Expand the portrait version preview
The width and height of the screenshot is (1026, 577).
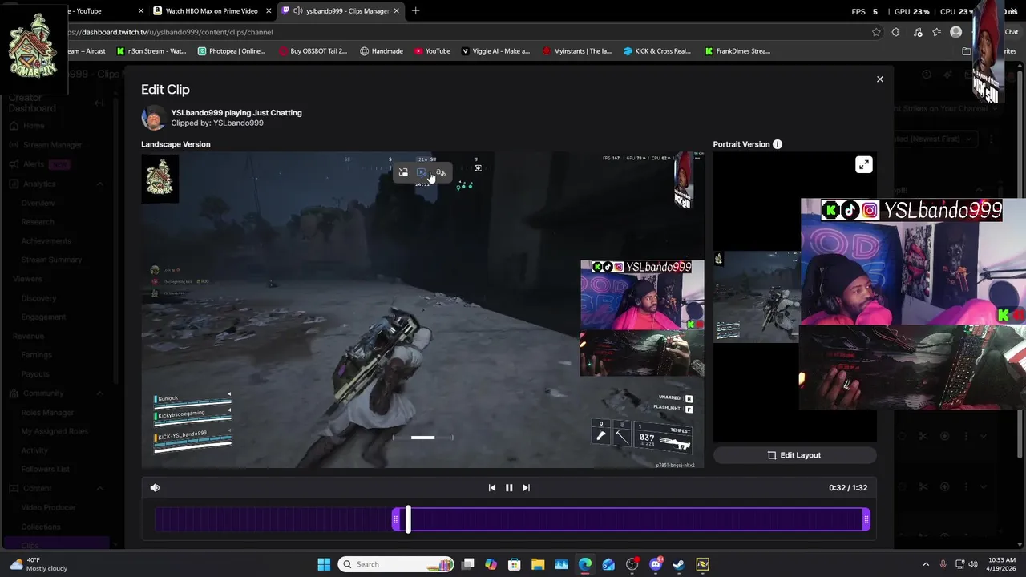(x=863, y=165)
